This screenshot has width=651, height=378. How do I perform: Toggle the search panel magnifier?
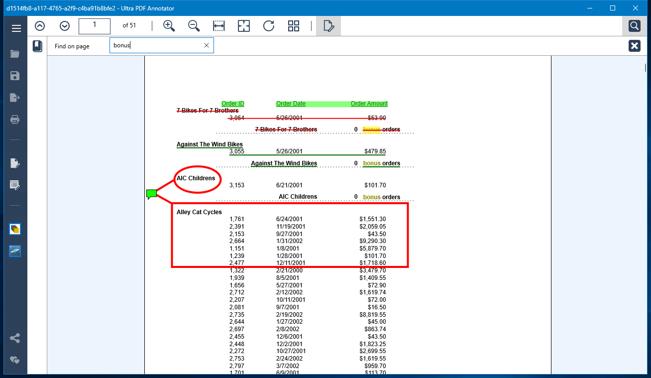tap(635, 26)
